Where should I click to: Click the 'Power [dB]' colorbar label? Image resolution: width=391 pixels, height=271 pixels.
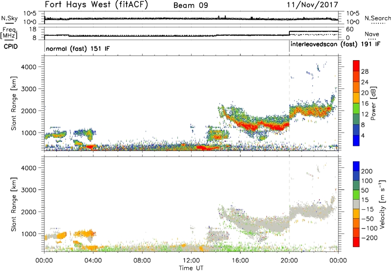pos(373,103)
